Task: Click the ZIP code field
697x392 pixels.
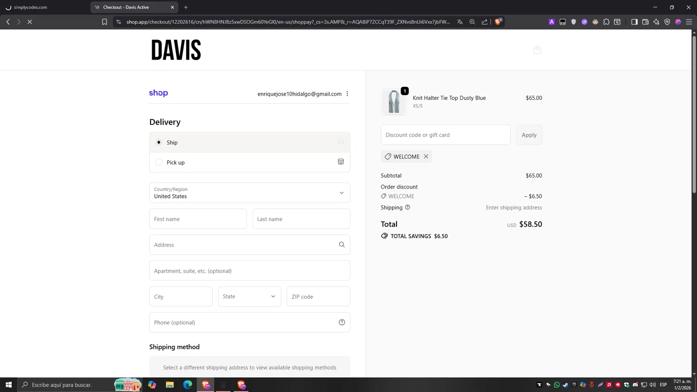Action: click(318, 296)
